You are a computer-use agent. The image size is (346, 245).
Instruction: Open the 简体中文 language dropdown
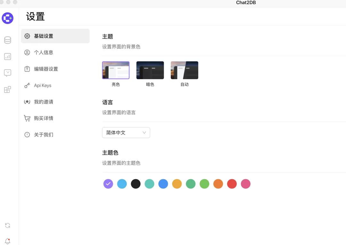point(126,133)
